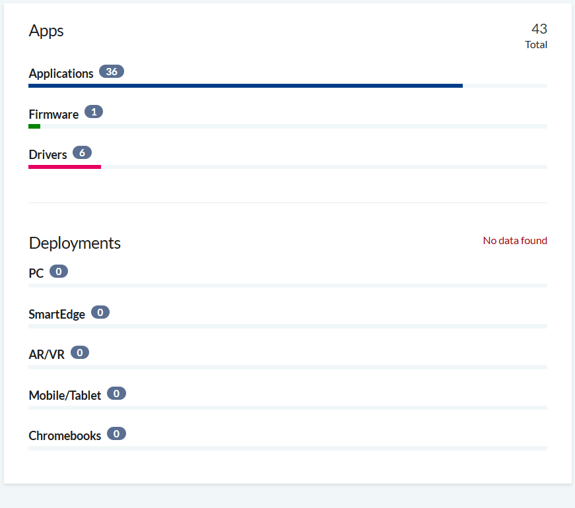Select the SmartEdge deployment label
The image size is (575, 508).
coord(57,314)
